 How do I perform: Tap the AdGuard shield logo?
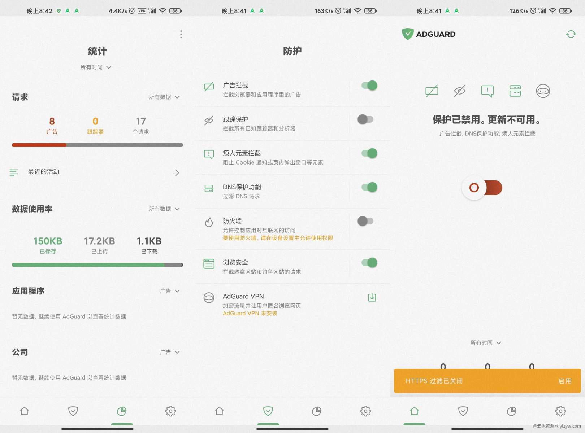(x=407, y=34)
